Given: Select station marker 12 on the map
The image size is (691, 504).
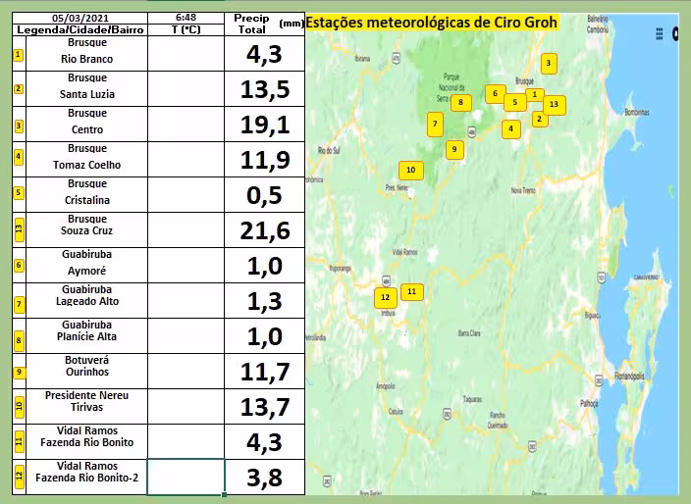Looking at the screenshot, I should click(385, 297).
